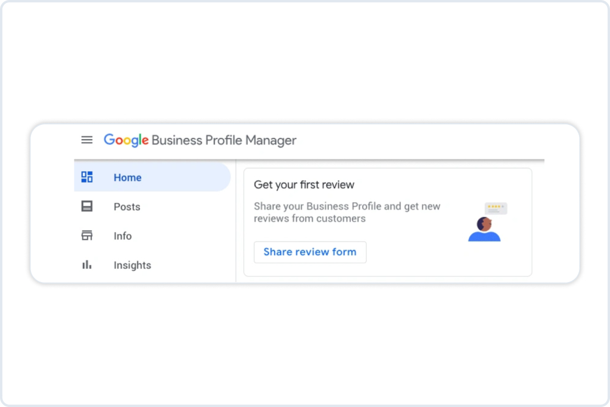610x407 pixels.
Task: Open the Posts menu label
Action: (x=127, y=207)
